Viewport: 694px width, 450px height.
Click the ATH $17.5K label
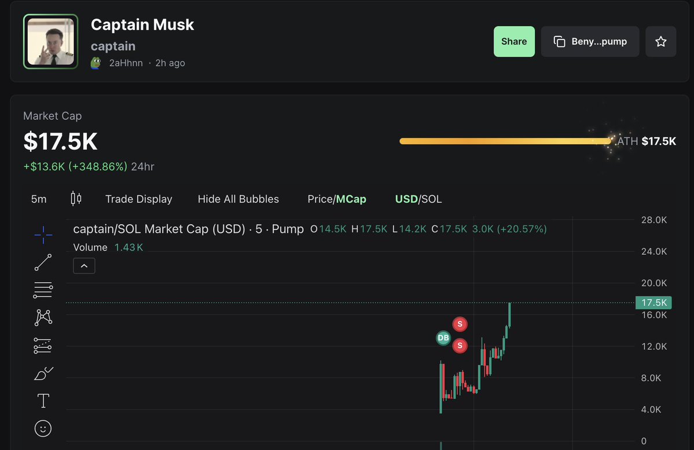click(647, 141)
